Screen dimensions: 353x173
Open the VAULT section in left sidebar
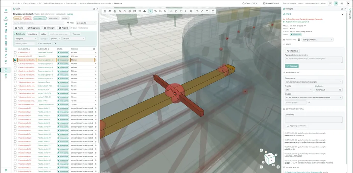[x=6, y=18]
